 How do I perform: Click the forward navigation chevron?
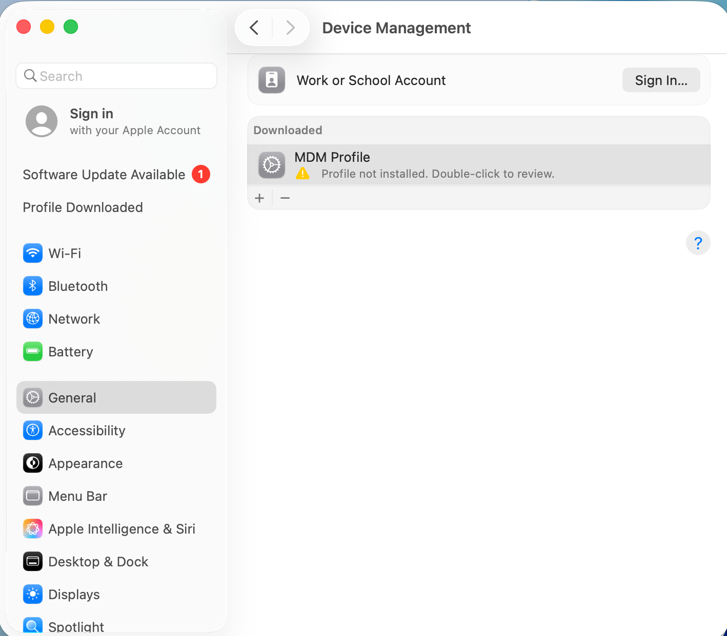[290, 28]
